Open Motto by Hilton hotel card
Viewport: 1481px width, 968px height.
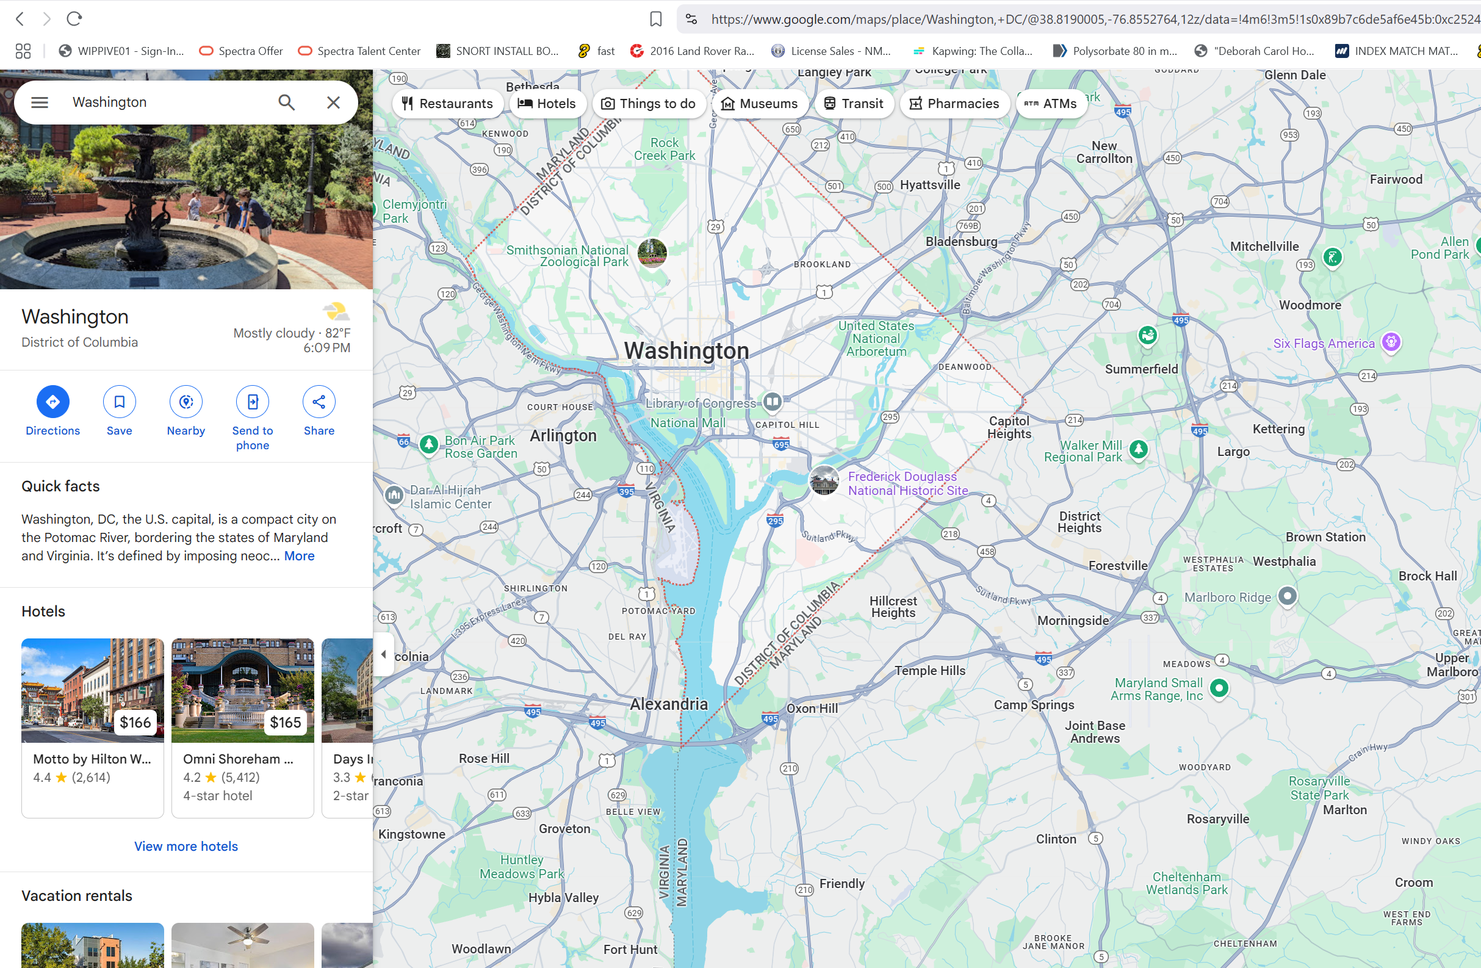point(93,728)
